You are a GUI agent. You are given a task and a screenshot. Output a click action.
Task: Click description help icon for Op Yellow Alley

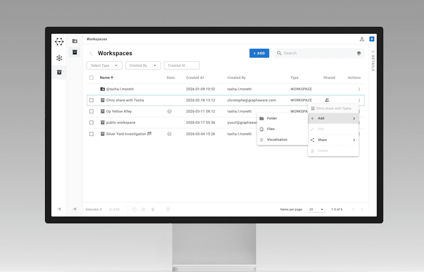[x=170, y=112]
